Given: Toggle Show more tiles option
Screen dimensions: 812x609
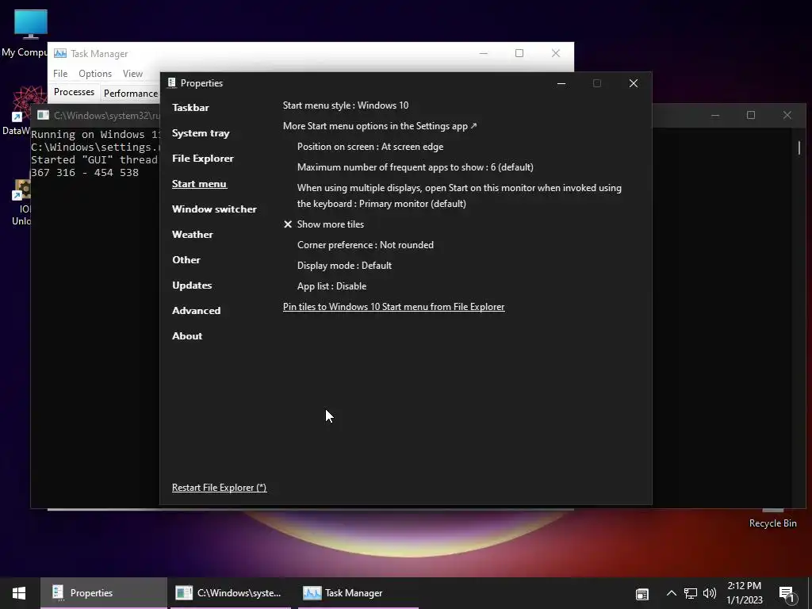Looking at the screenshot, I should 324,224.
